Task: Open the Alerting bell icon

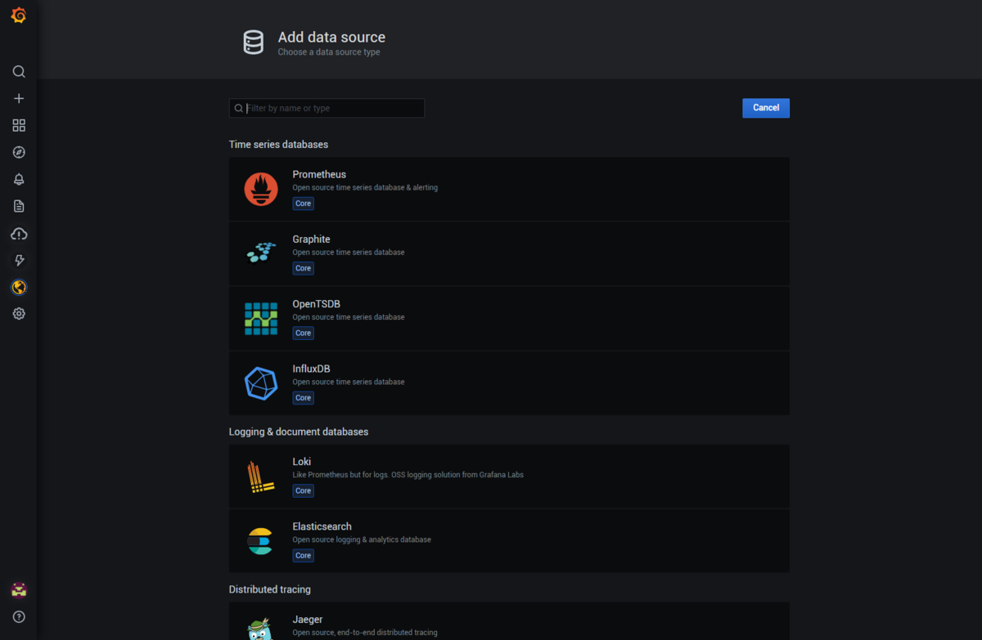Action: [19, 179]
